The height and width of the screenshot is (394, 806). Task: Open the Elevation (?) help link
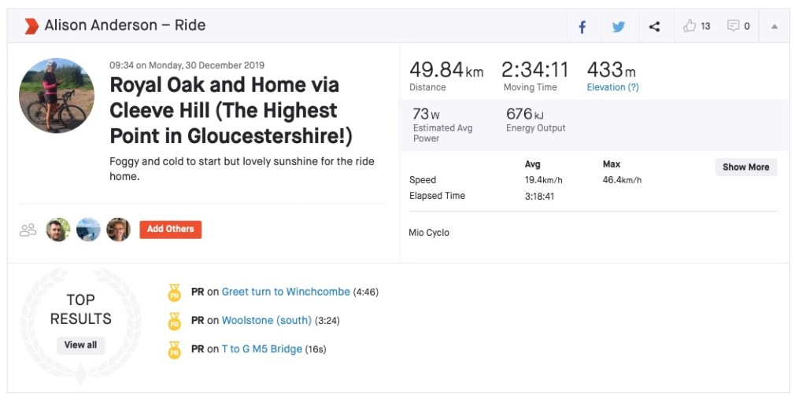click(612, 87)
